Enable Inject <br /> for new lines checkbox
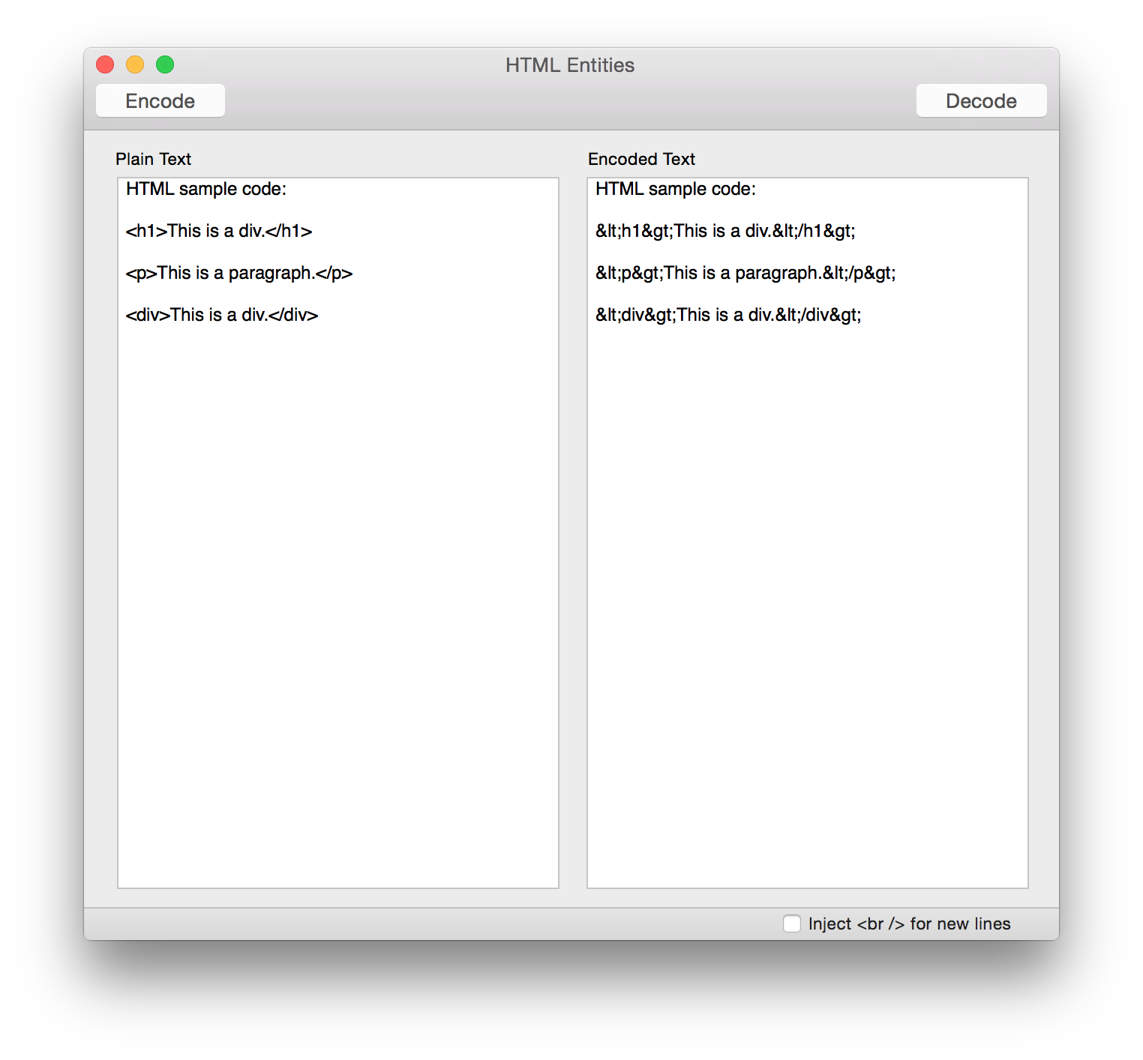This screenshot has width=1143, height=1060. point(792,924)
